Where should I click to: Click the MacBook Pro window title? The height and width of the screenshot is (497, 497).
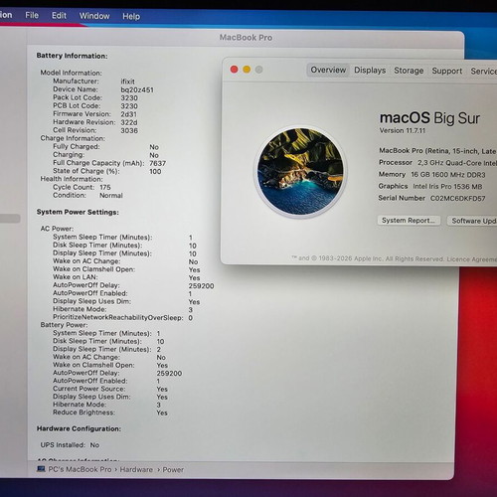point(246,38)
